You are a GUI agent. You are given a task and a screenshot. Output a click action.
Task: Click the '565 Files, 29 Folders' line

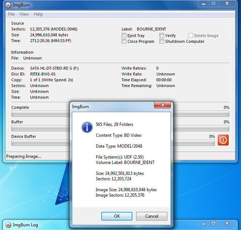[114, 124]
